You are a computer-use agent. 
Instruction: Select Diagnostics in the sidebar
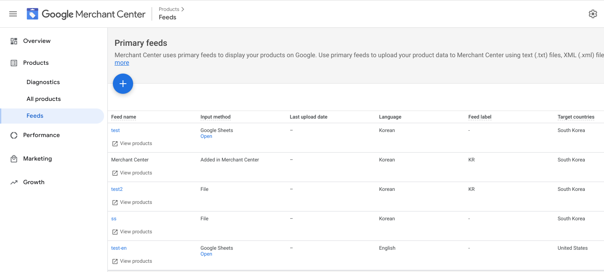tap(43, 82)
